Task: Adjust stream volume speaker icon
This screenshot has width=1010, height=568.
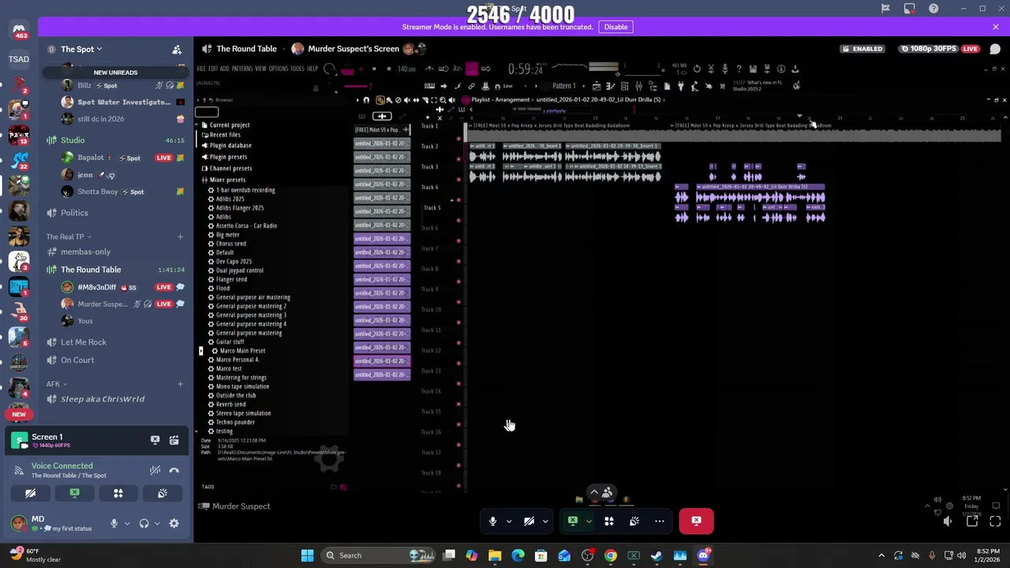Action: [x=948, y=521]
